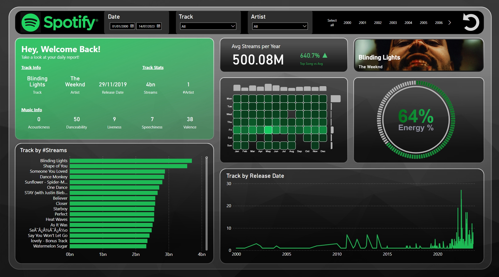The width and height of the screenshot is (499, 277).
Task: Toggle year 2004 filter
Action: 408,23
